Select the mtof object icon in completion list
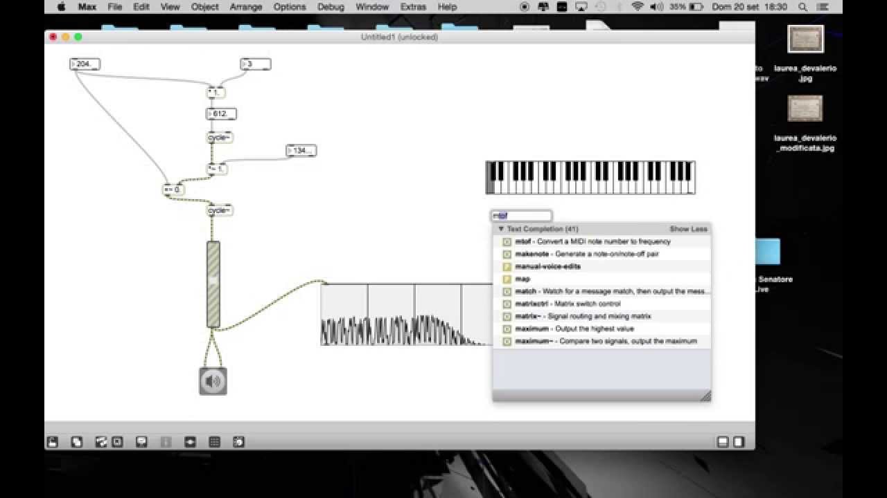 (507, 242)
